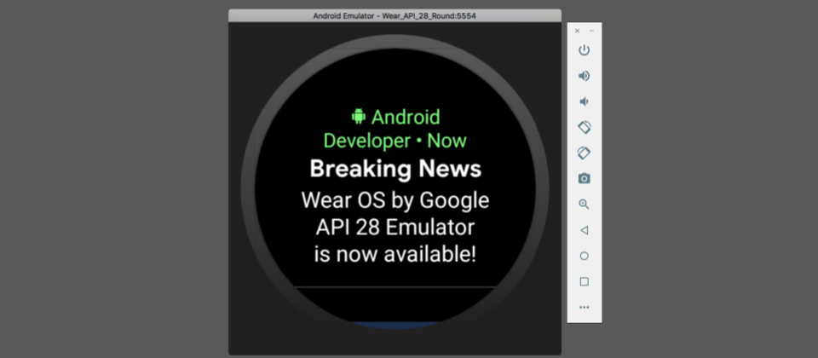Tap the blue action at watch bottom
This screenshot has height=358, width=818.
(x=395, y=325)
